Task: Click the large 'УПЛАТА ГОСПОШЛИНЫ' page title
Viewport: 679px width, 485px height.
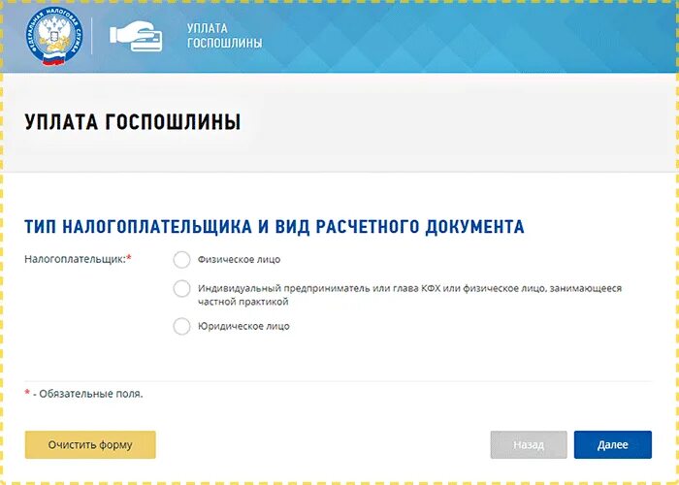Action: [x=133, y=122]
